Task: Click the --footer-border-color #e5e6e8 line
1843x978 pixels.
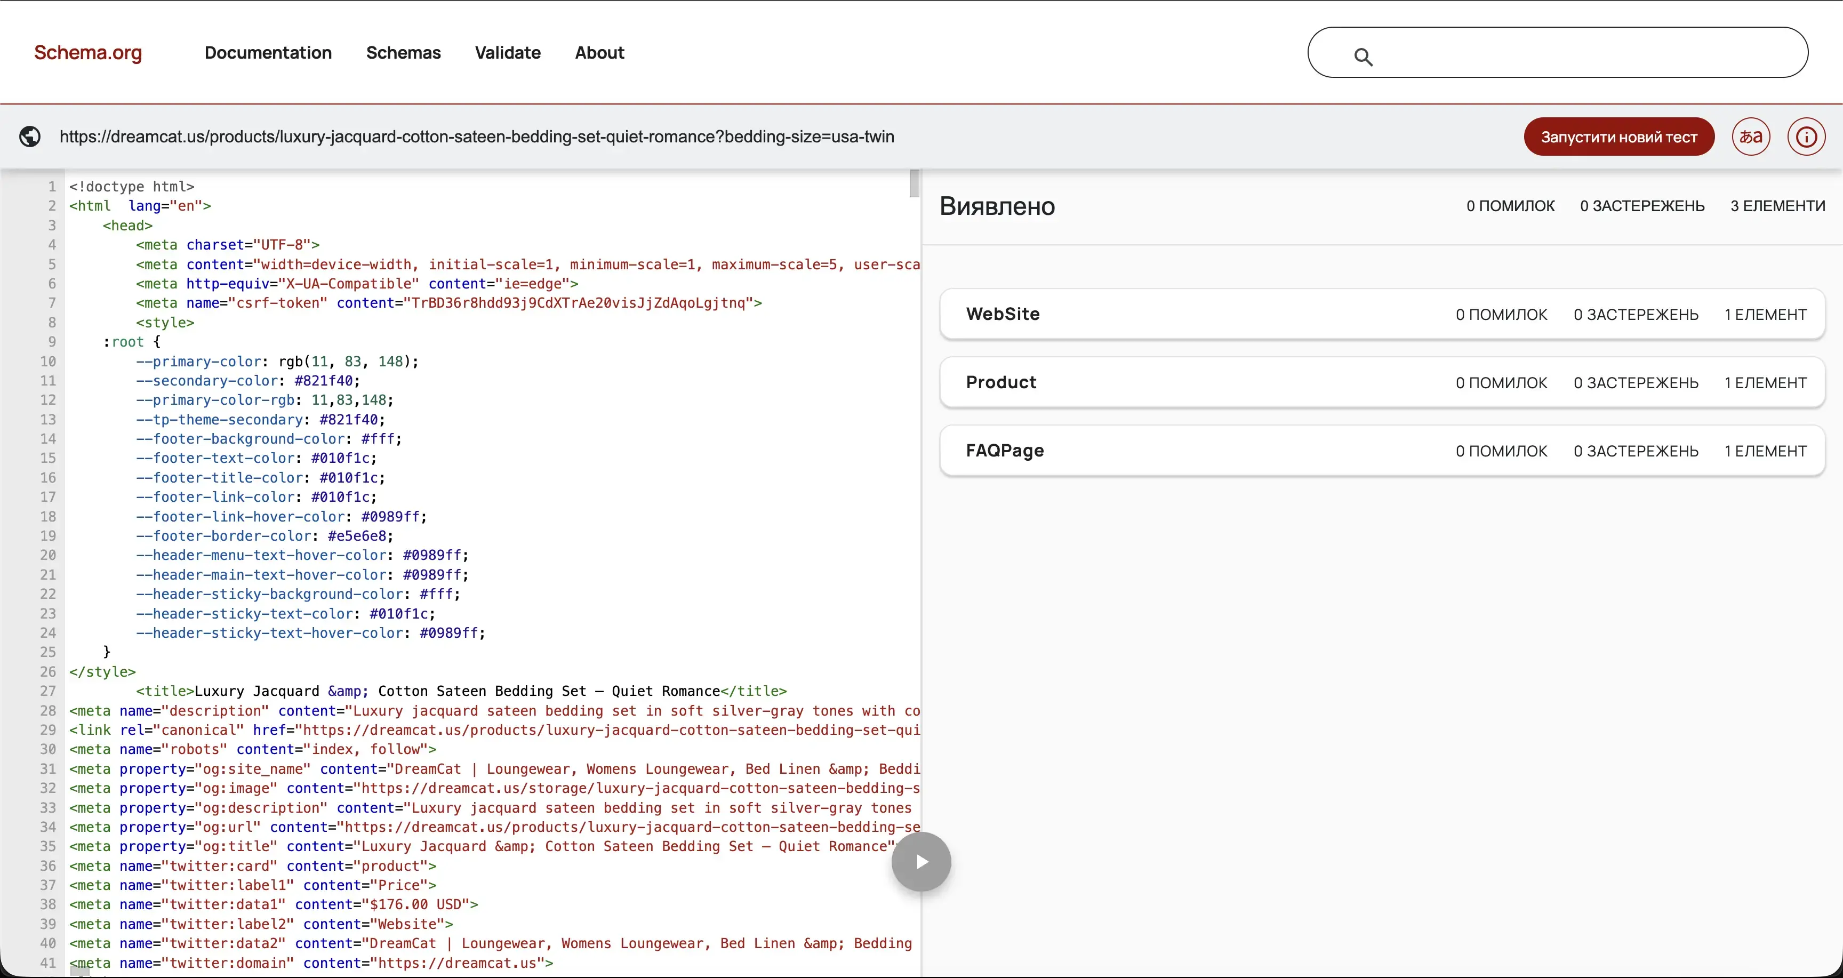Action: (264, 536)
